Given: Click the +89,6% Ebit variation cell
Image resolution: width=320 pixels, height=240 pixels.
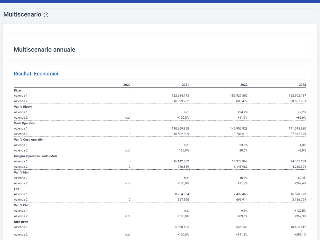Looking at the screenshot, I should [242, 216].
